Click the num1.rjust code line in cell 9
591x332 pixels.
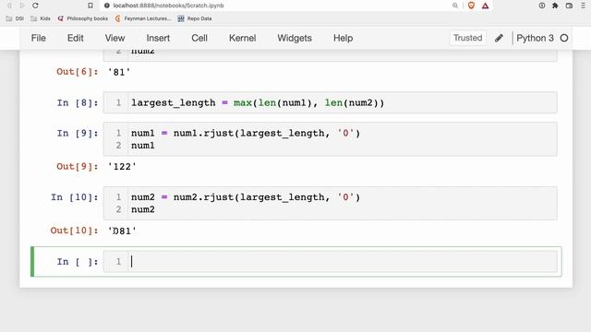coord(246,133)
